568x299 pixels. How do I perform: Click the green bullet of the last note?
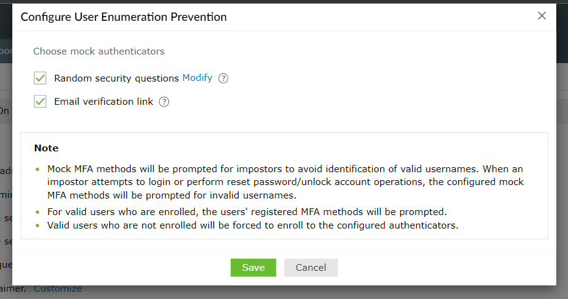point(37,225)
